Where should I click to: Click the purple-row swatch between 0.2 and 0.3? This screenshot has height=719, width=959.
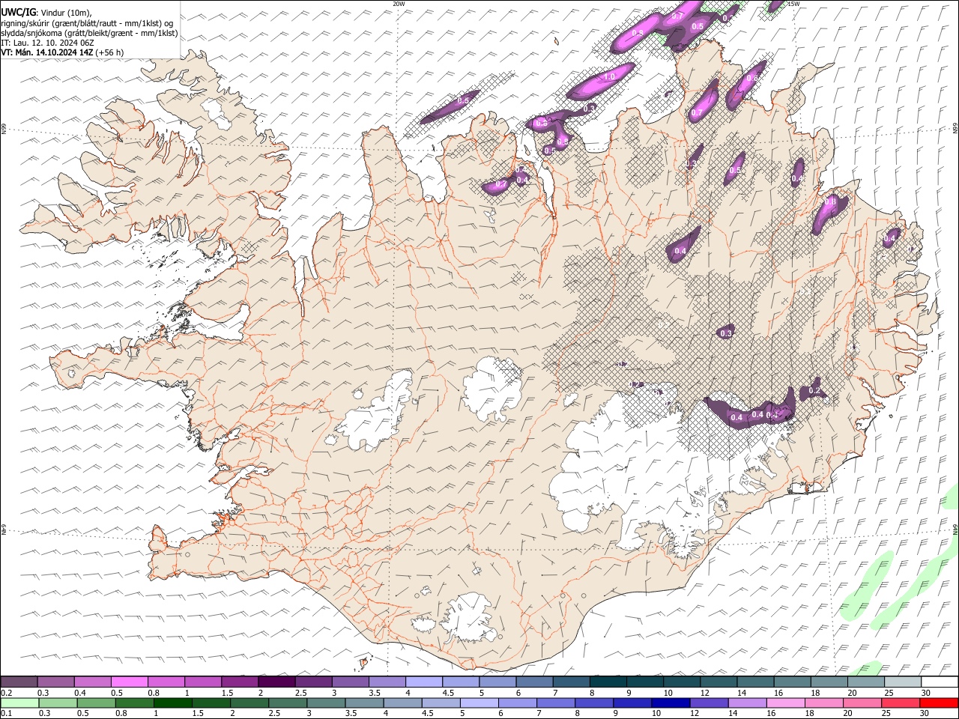pos(19,682)
